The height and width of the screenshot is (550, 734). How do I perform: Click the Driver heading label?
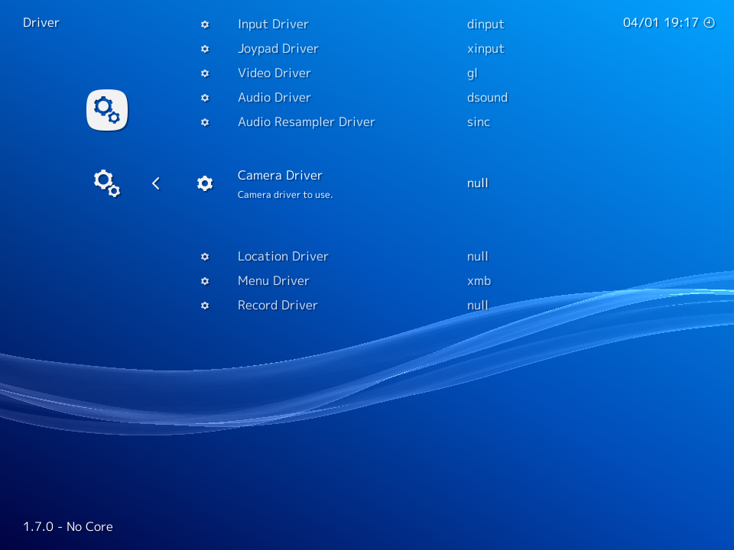pyautogui.click(x=41, y=22)
